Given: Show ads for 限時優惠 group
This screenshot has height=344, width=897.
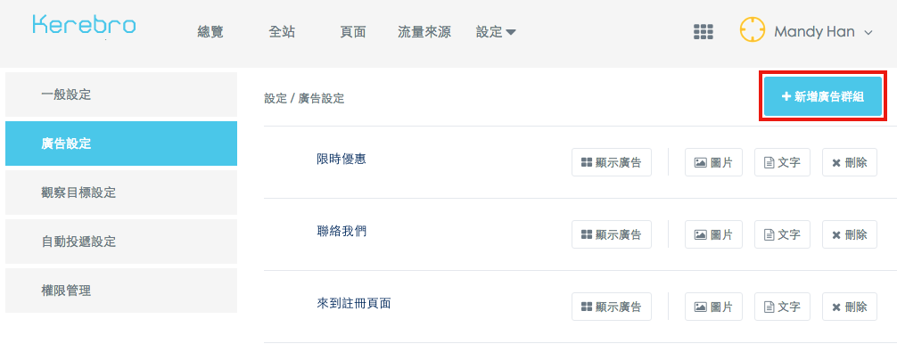Looking at the screenshot, I should pyautogui.click(x=612, y=162).
